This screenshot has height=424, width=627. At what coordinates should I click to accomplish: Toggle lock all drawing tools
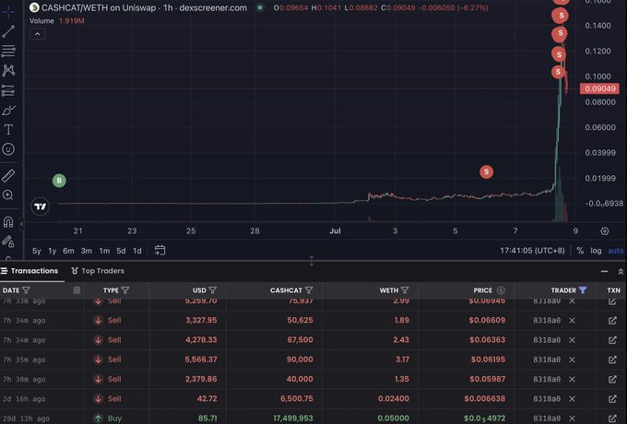click(8, 241)
